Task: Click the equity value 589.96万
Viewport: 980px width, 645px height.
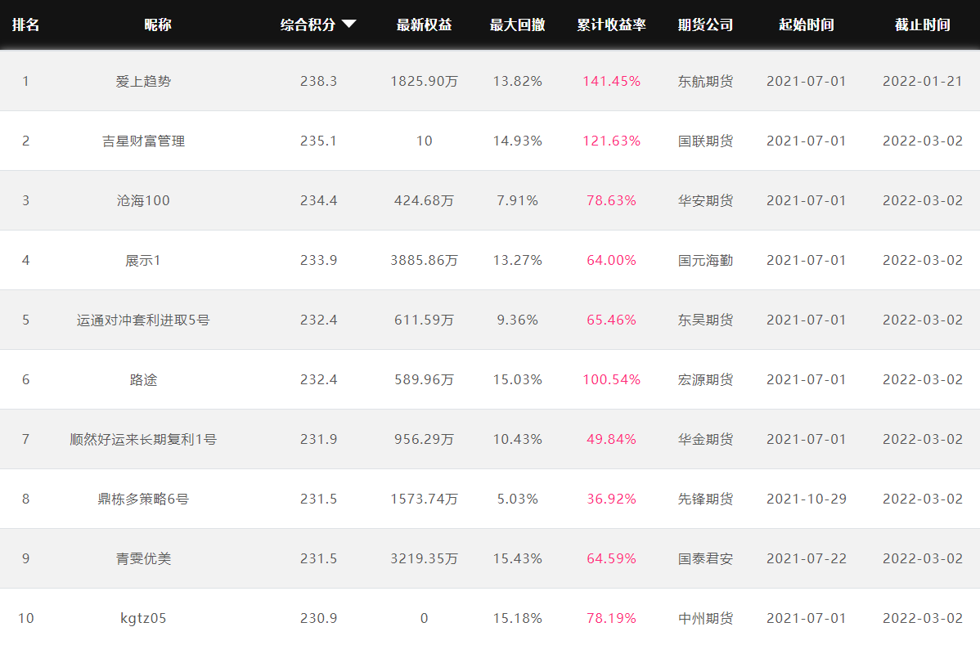Action: [425, 379]
